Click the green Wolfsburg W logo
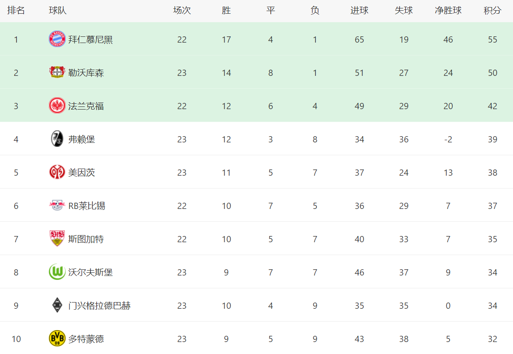The image size is (513, 354). (x=57, y=272)
